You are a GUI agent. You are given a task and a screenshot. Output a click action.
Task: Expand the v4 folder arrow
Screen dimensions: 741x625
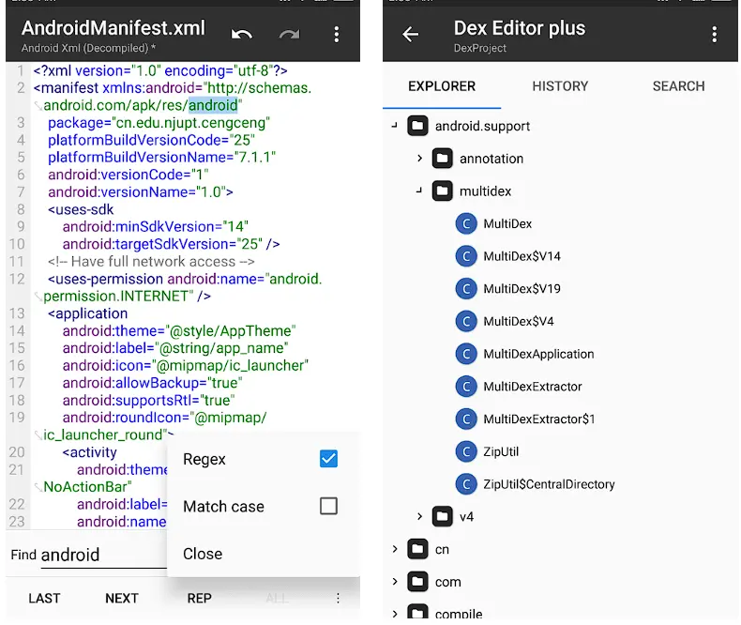[x=419, y=516]
